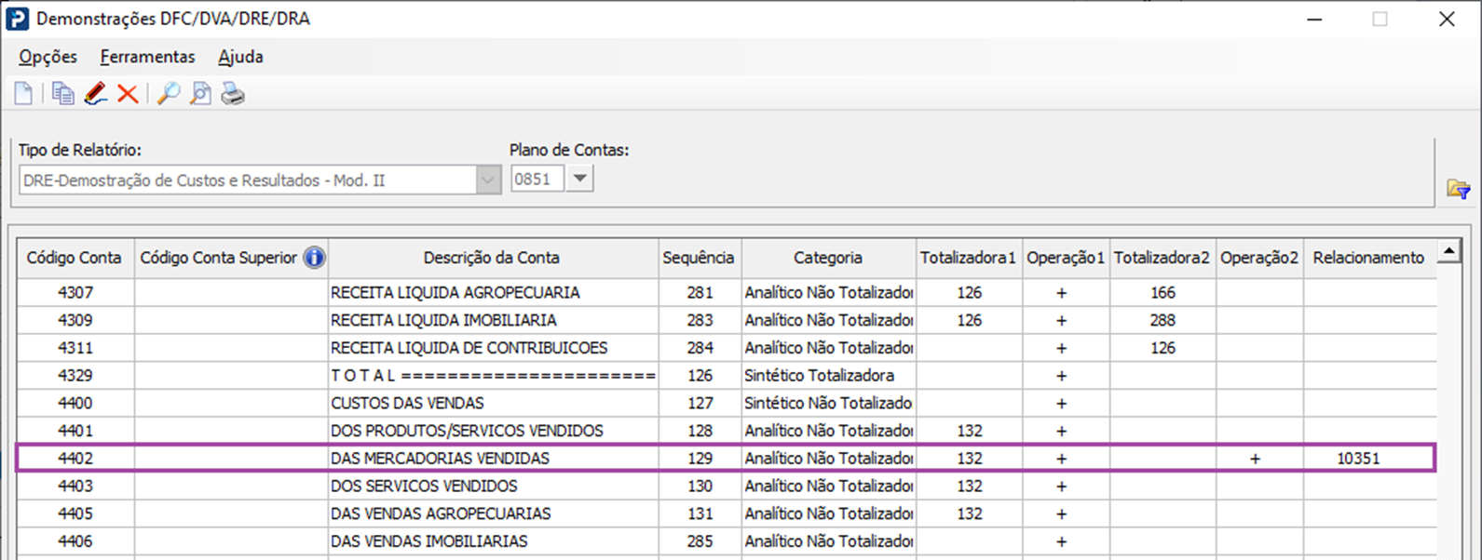Click the scrollbar up arrow in table

1448,251
